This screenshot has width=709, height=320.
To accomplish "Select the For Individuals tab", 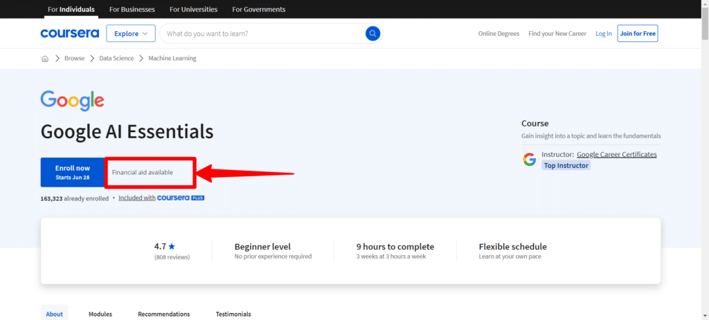I will 71,9.
